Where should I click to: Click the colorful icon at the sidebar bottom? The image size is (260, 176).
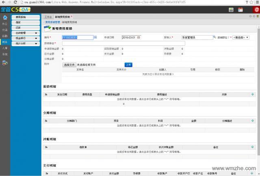coord(5,62)
